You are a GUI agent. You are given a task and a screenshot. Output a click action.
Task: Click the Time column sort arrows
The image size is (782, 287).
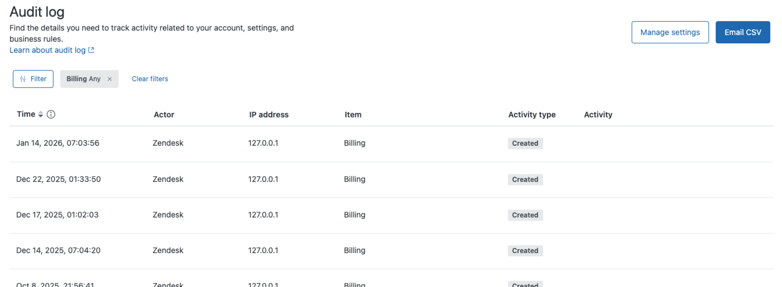40,114
